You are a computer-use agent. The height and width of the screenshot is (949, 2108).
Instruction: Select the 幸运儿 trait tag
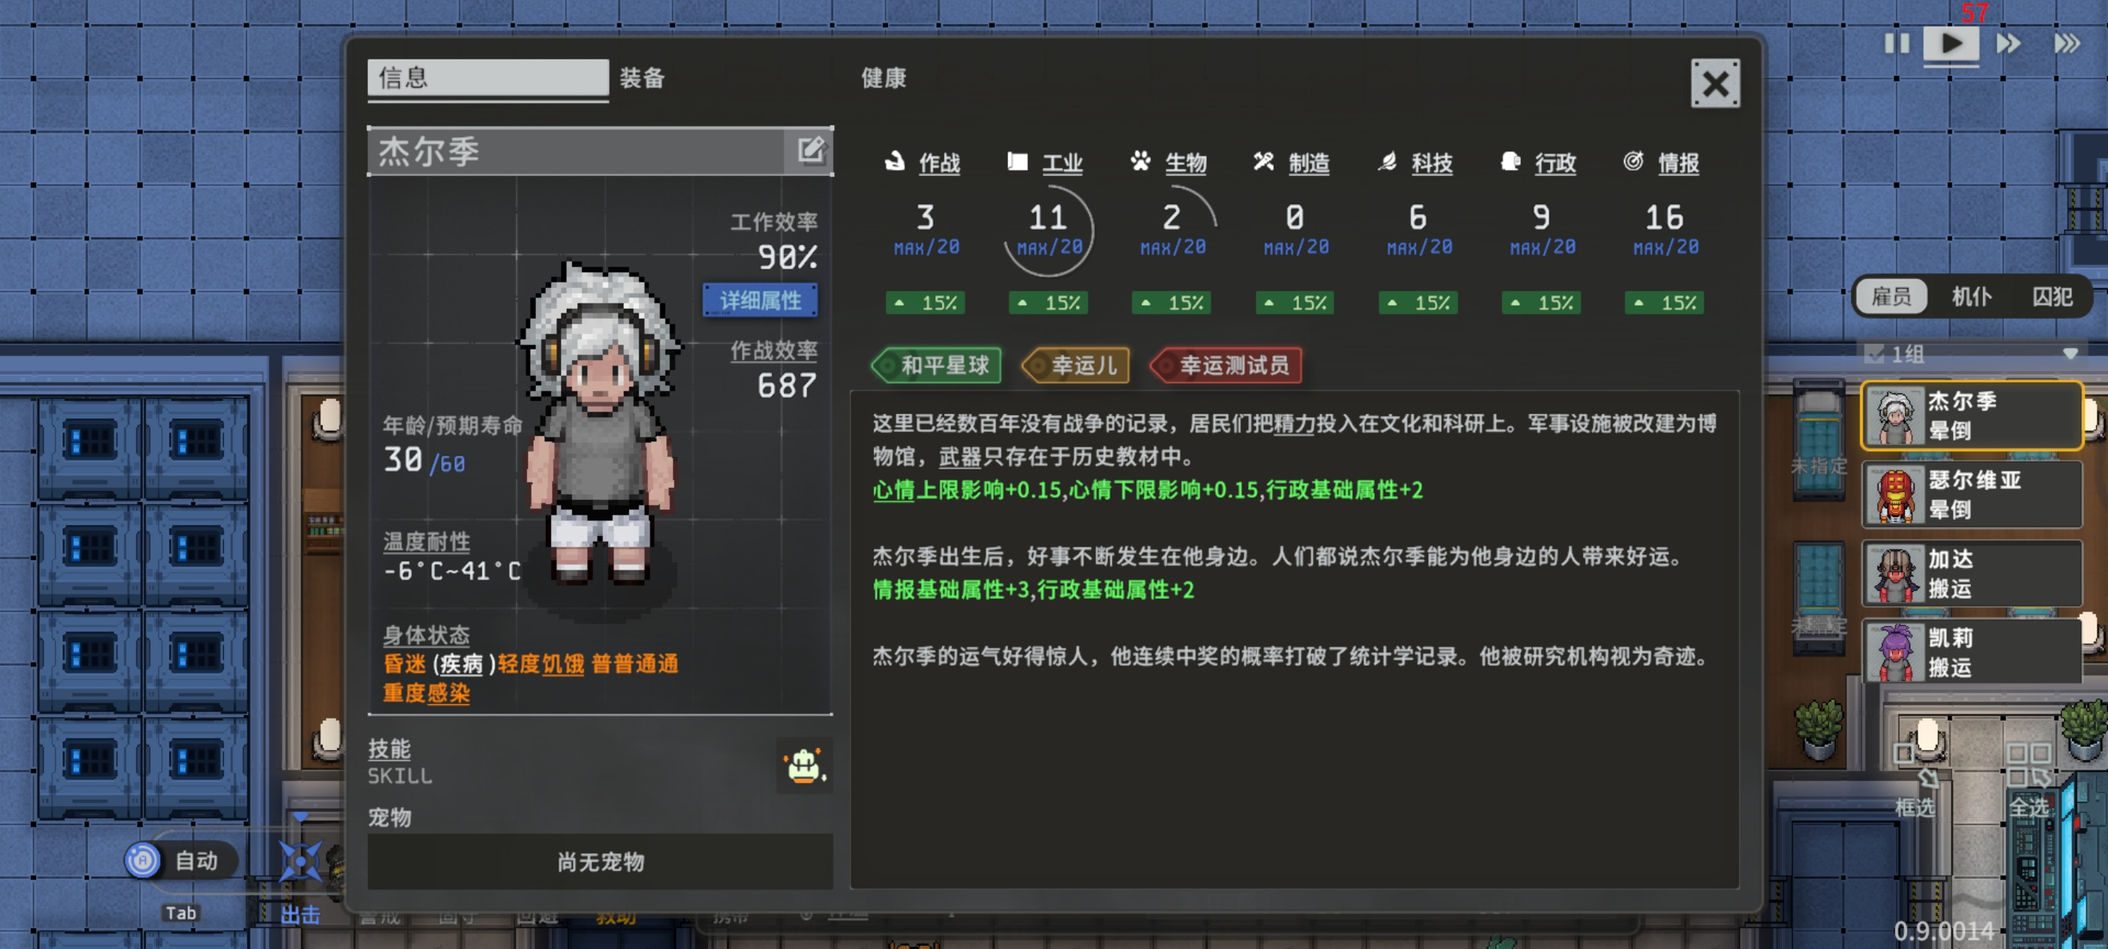pyautogui.click(x=1075, y=365)
